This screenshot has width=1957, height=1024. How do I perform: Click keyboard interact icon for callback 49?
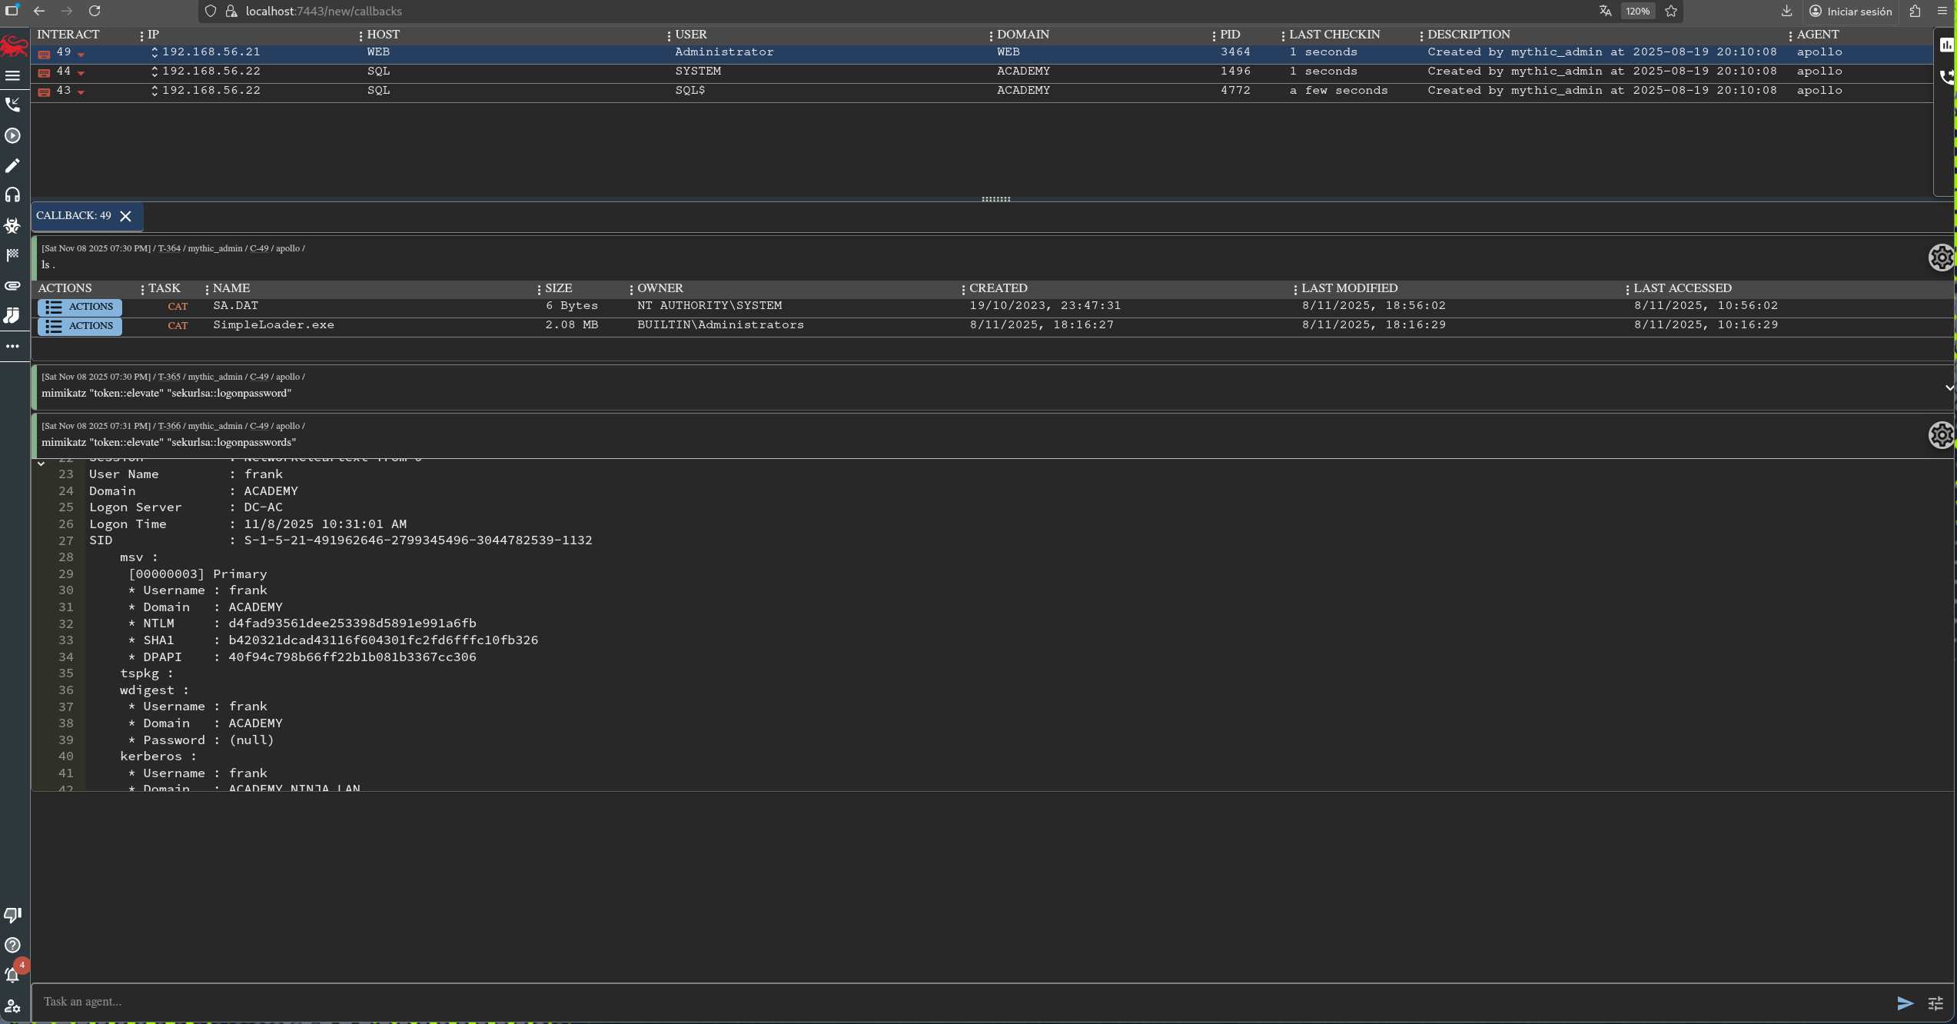click(45, 53)
